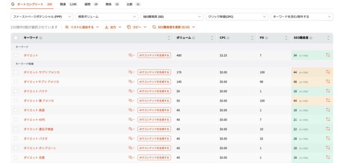This screenshot has height=163, width=340.
Task: Click info icon next to CPC header
Action: point(228,38)
